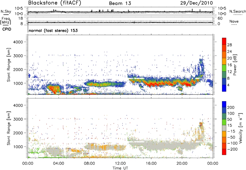This screenshot has height=170, width=246.
Task: Click the 'N.Sky' axis label
Action: pyautogui.click(x=6, y=11)
